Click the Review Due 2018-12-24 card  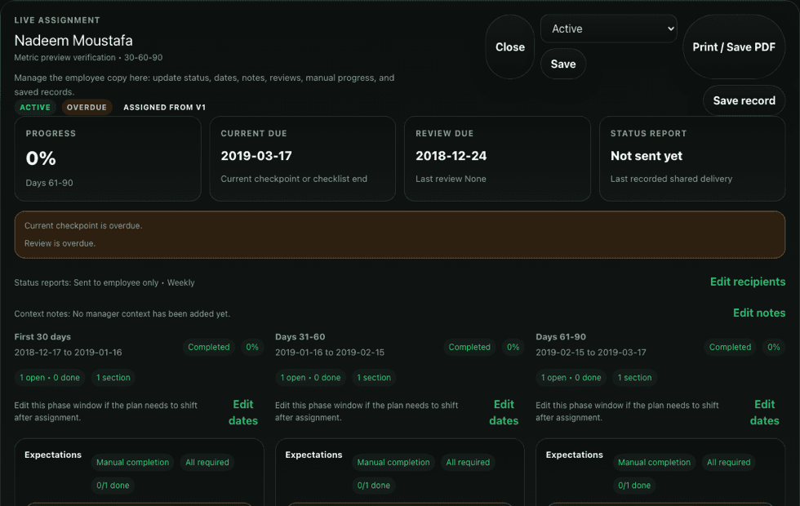[497, 158]
